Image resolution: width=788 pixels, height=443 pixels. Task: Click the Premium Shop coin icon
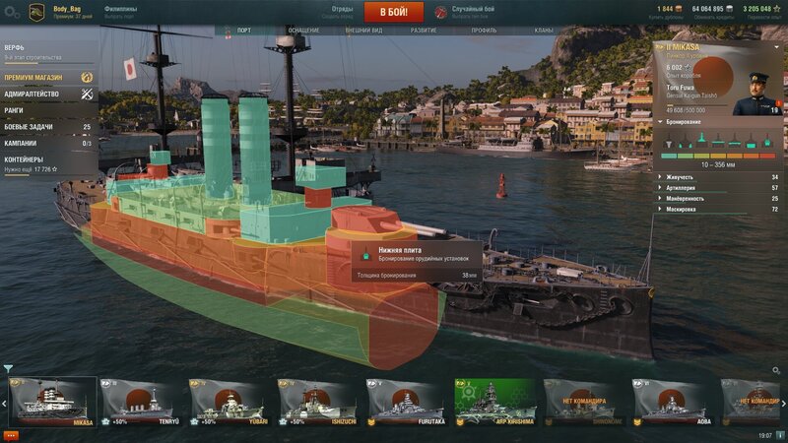click(x=87, y=78)
